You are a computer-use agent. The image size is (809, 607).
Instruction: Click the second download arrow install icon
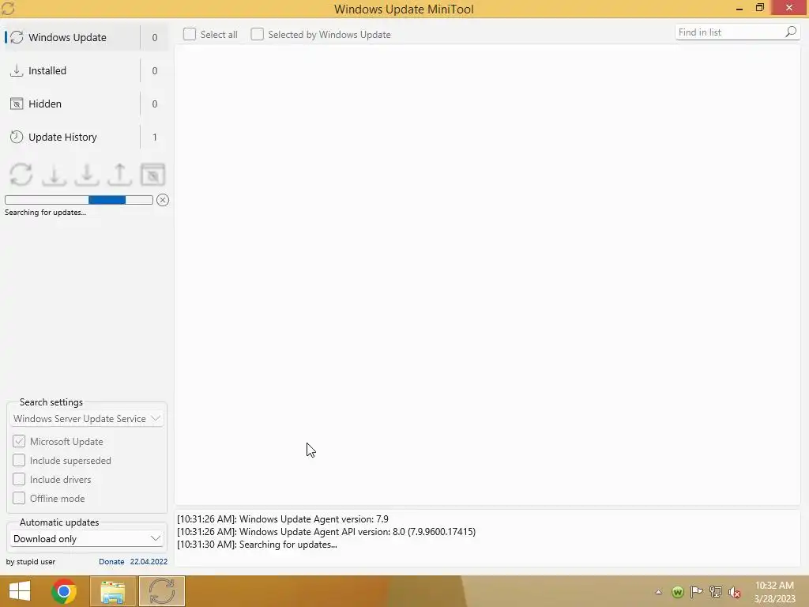click(x=87, y=175)
